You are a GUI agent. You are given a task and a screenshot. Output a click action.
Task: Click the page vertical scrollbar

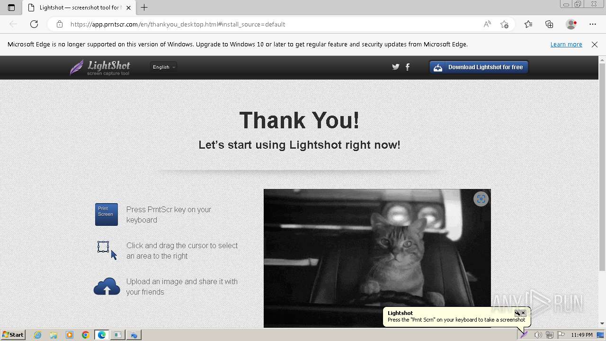click(x=602, y=167)
